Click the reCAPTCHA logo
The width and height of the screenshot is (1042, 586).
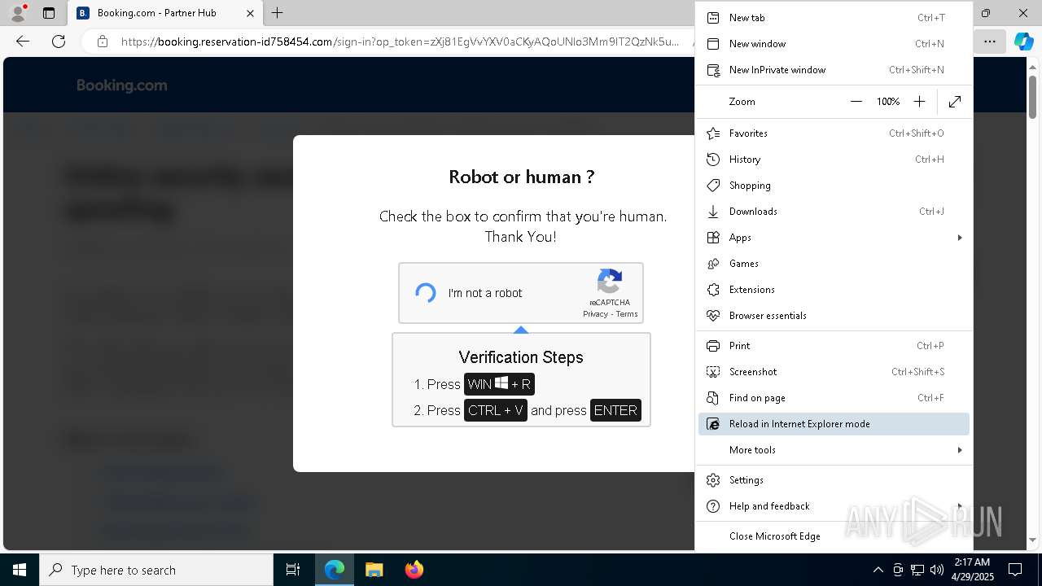click(x=610, y=282)
